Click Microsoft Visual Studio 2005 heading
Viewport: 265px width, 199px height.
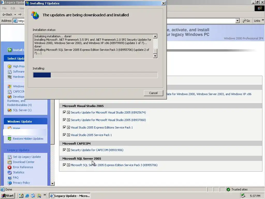pyautogui.click(x=83, y=106)
